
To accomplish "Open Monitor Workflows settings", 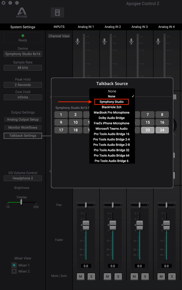I will pos(23,128).
